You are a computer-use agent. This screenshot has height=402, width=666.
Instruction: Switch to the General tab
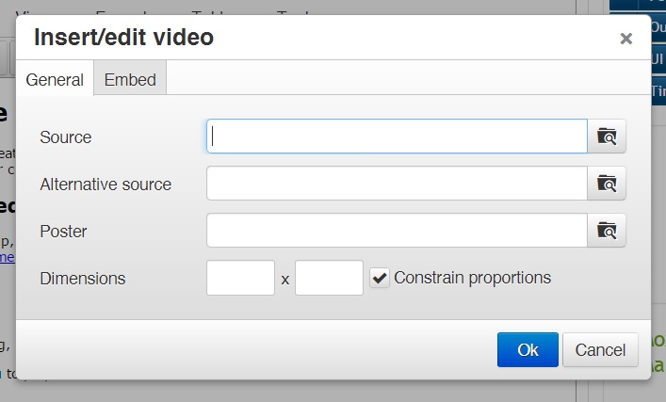(x=55, y=80)
